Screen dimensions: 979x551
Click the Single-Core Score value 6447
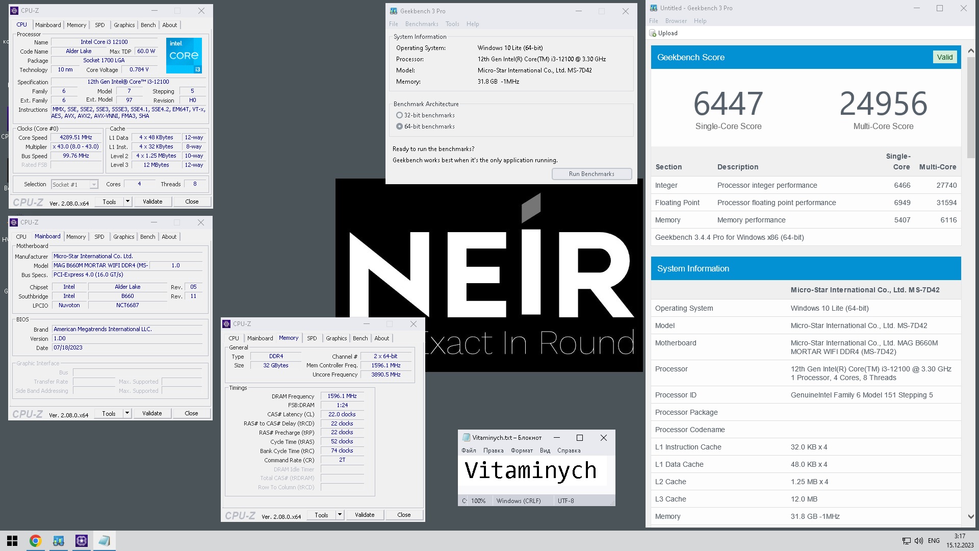(728, 104)
